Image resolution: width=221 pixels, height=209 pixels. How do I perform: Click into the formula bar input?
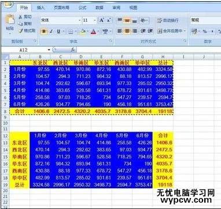pos(149,50)
